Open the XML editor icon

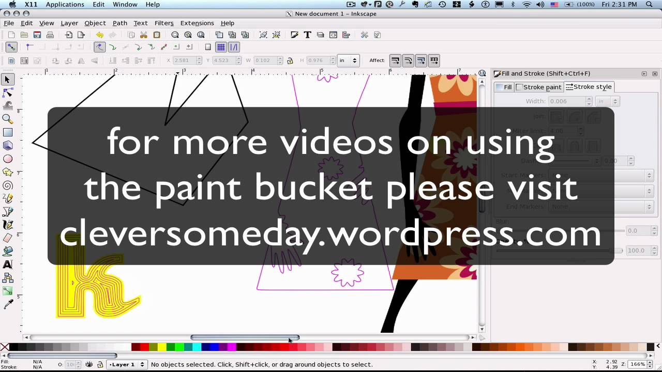click(x=333, y=35)
